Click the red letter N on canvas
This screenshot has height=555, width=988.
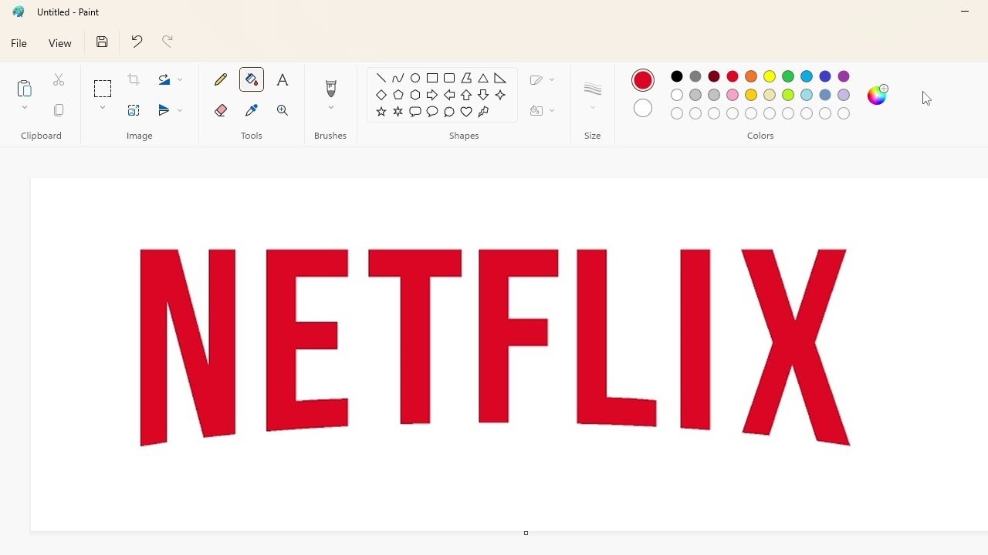coord(188,347)
